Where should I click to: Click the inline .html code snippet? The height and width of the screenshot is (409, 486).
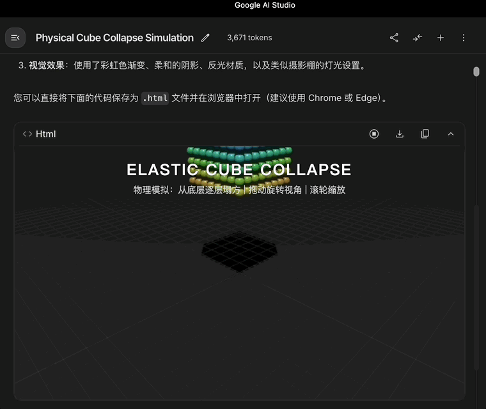tap(155, 98)
